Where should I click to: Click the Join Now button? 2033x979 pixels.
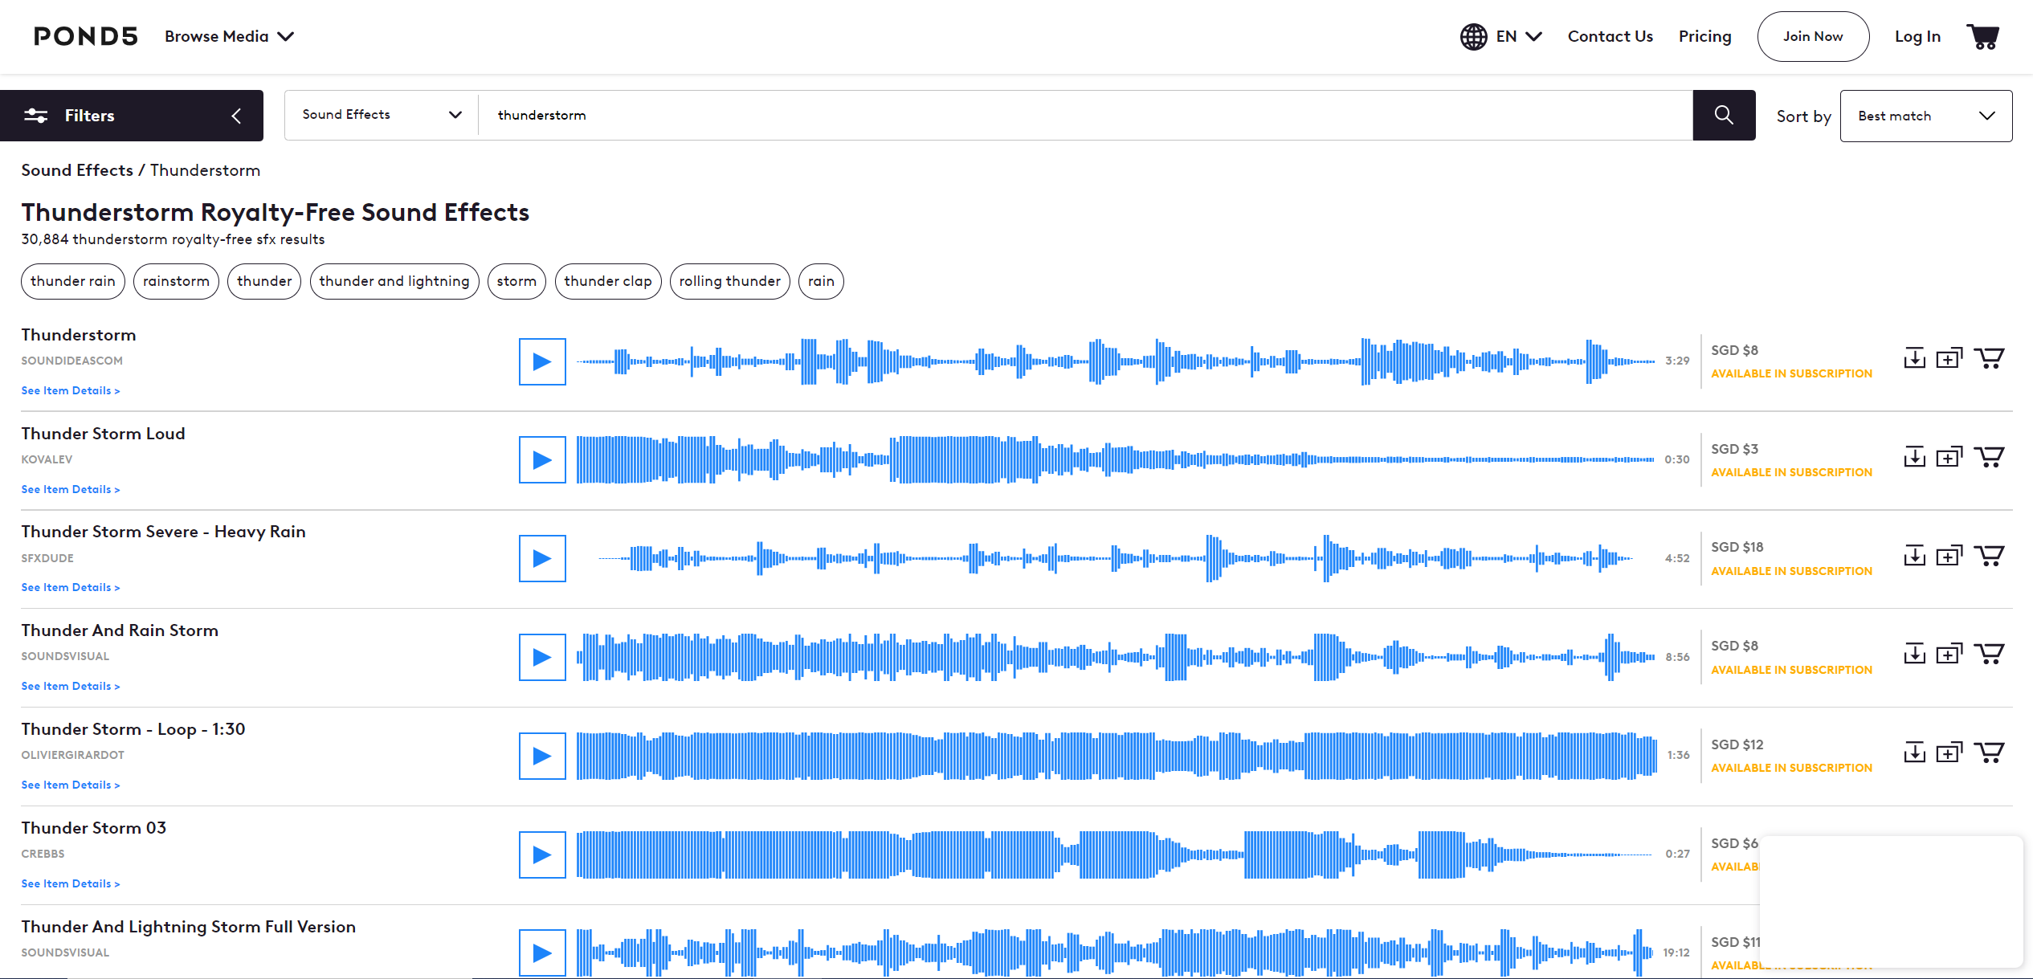click(x=1813, y=36)
